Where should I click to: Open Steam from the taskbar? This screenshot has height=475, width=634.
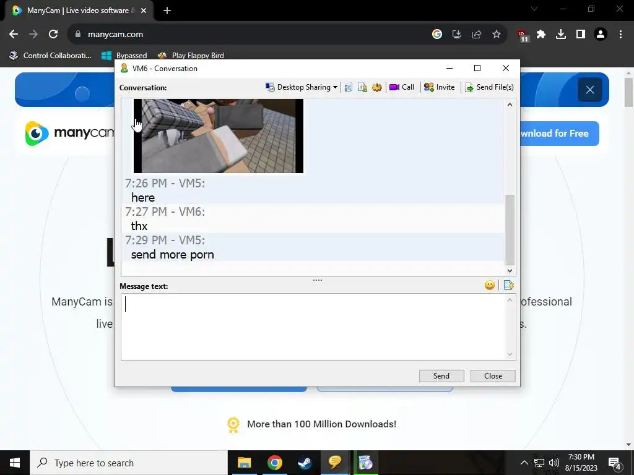pyautogui.click(x=305, y=463)
